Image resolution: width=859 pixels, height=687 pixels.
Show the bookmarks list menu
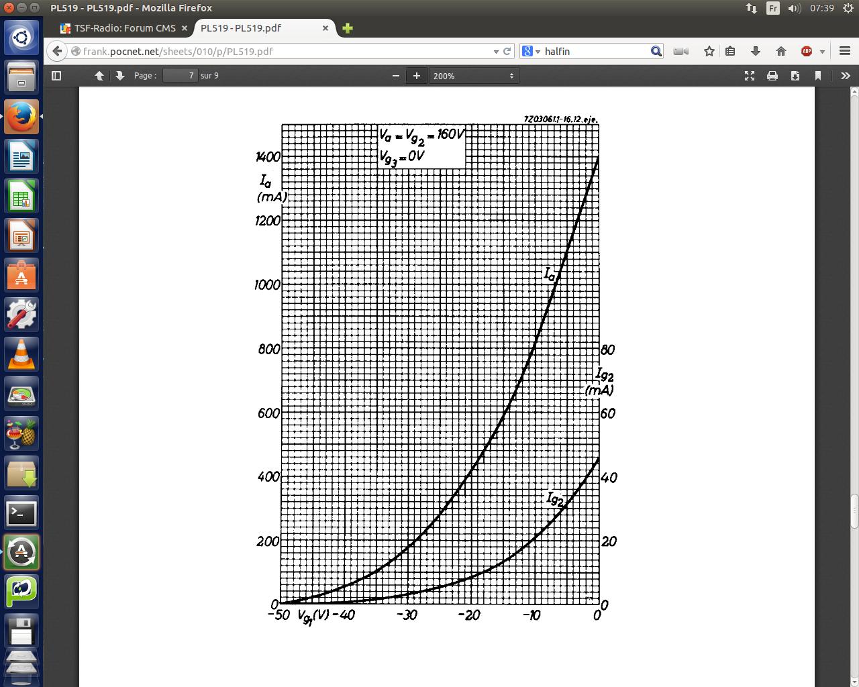(x=730, y=51)
